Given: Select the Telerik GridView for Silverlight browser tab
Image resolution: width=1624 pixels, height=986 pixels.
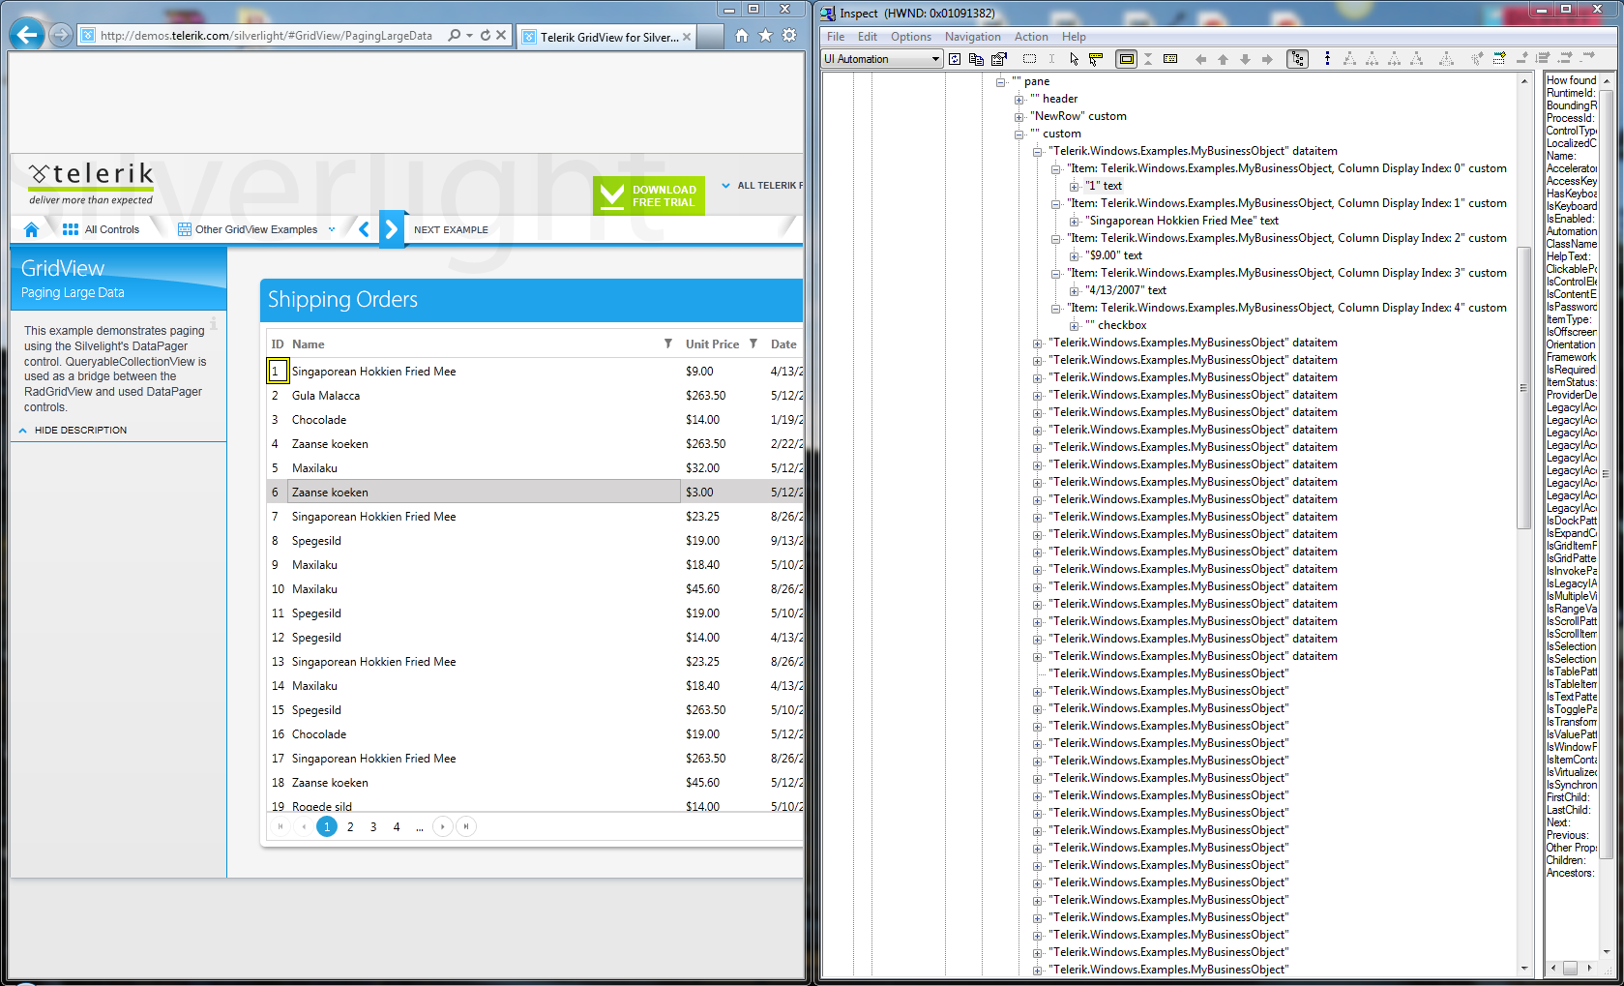Looking at the screenshot, I should [x=606, y=37].
